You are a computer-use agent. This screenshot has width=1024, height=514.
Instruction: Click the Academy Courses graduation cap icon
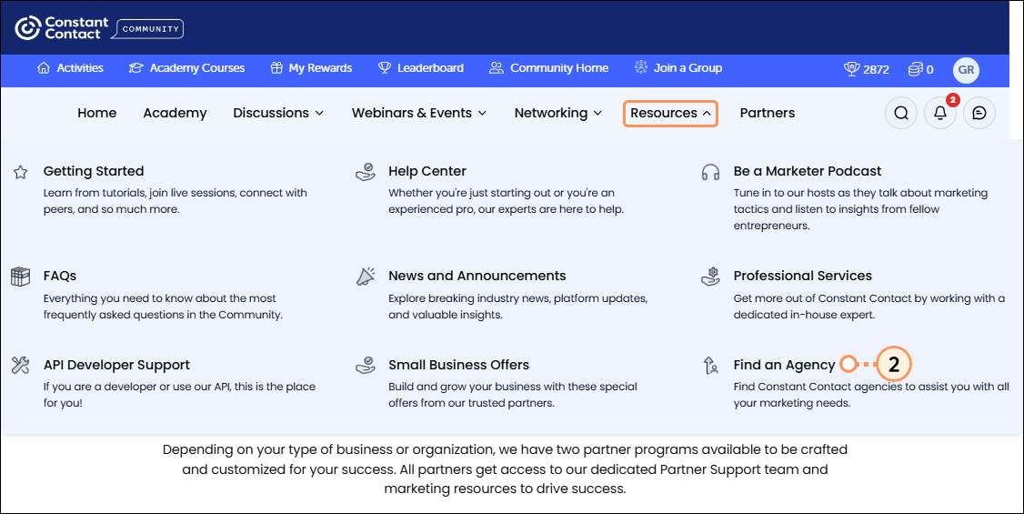point(136,68)
